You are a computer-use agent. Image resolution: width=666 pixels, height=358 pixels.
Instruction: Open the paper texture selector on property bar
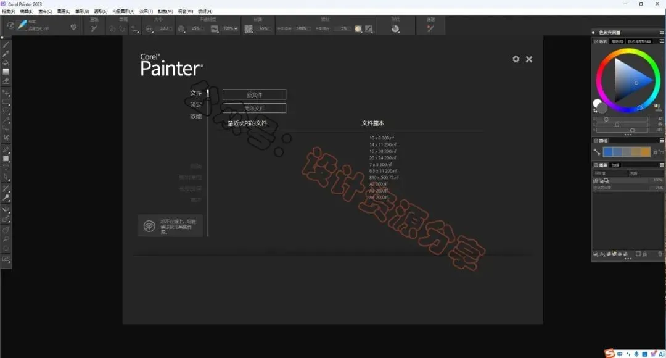(x=249, y=28)
